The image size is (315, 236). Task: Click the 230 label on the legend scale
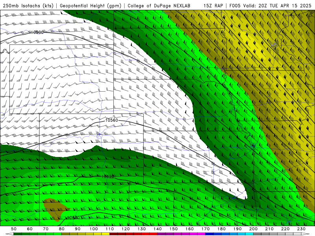coord(301,229)
